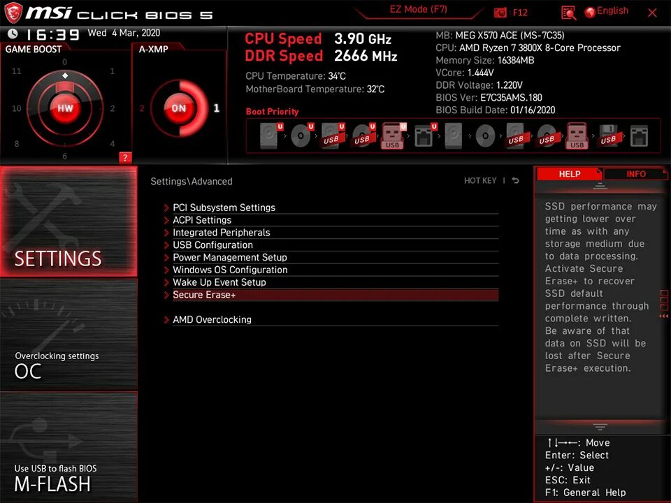This screenshot has width=671, height=503.
Task: Select the legacy optical disc boot icon without U badge
Action: coord(485,136)
